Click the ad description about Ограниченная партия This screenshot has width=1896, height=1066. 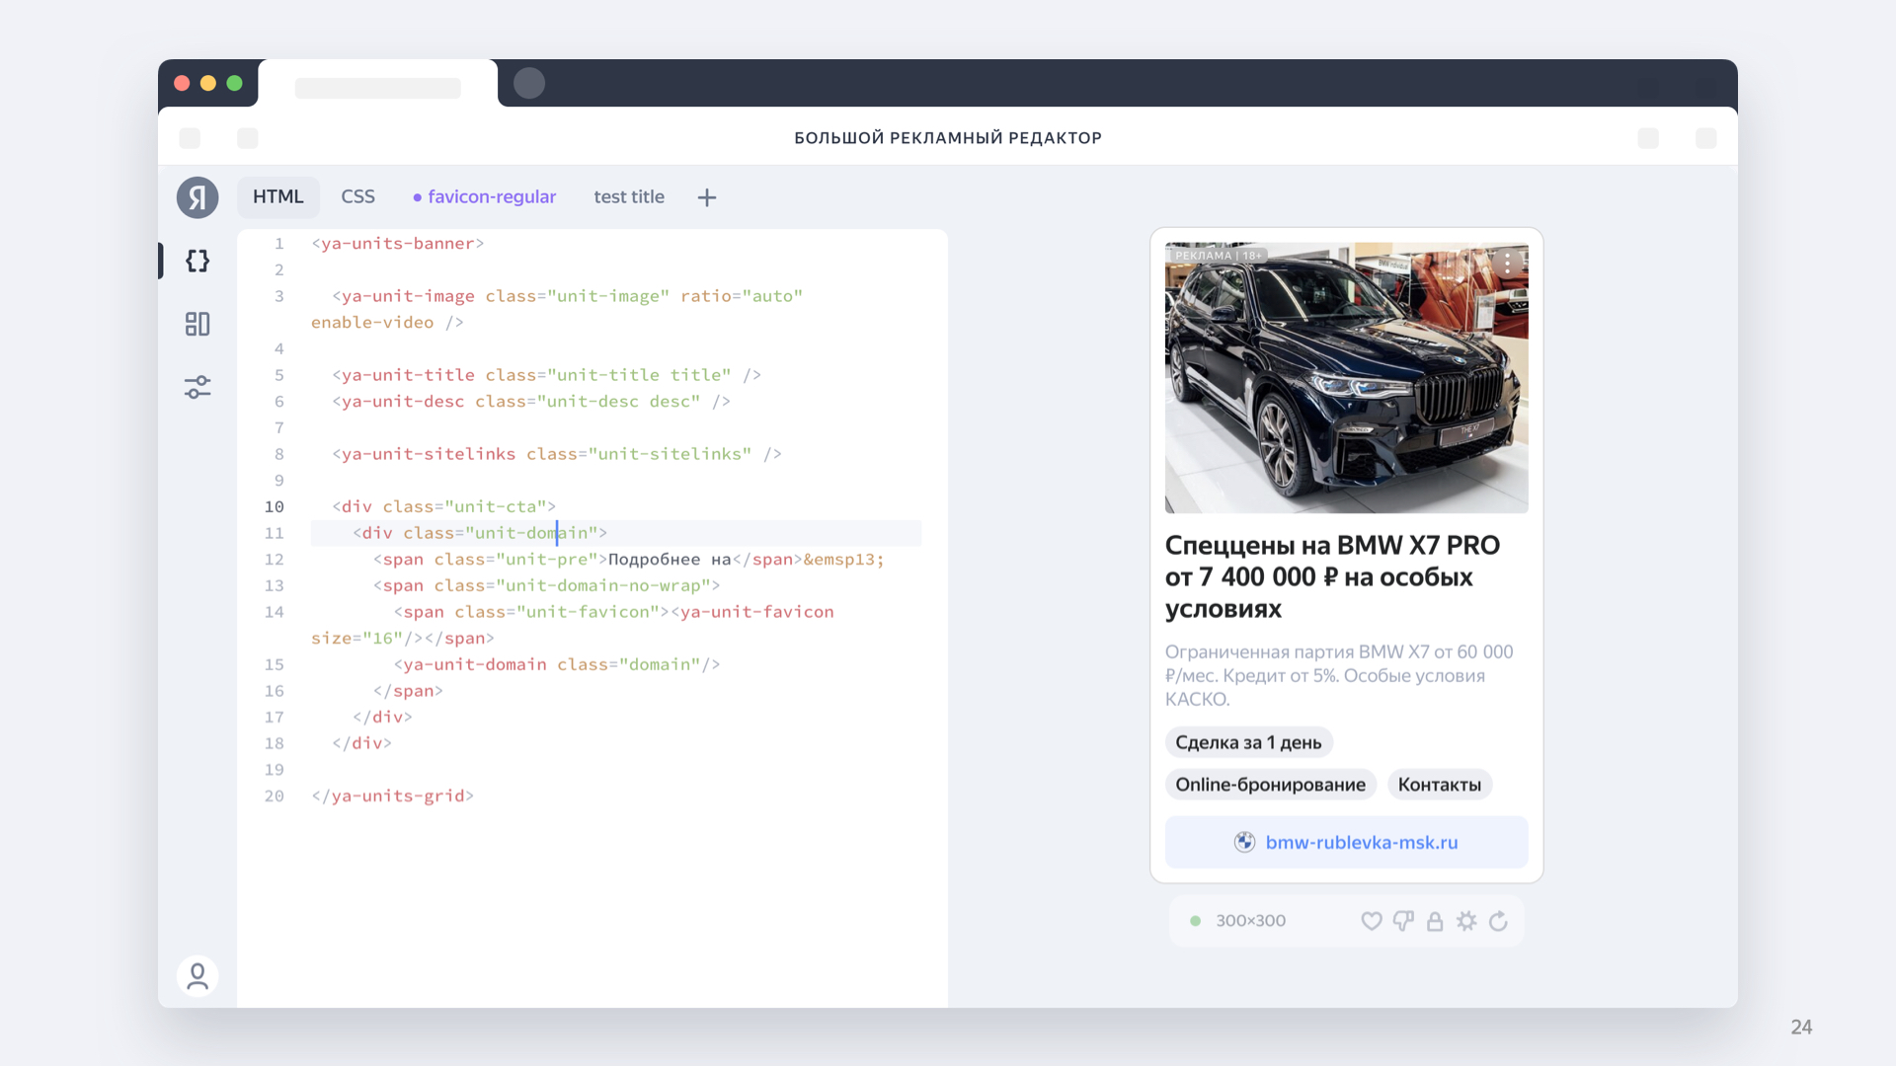point(1338,675)
